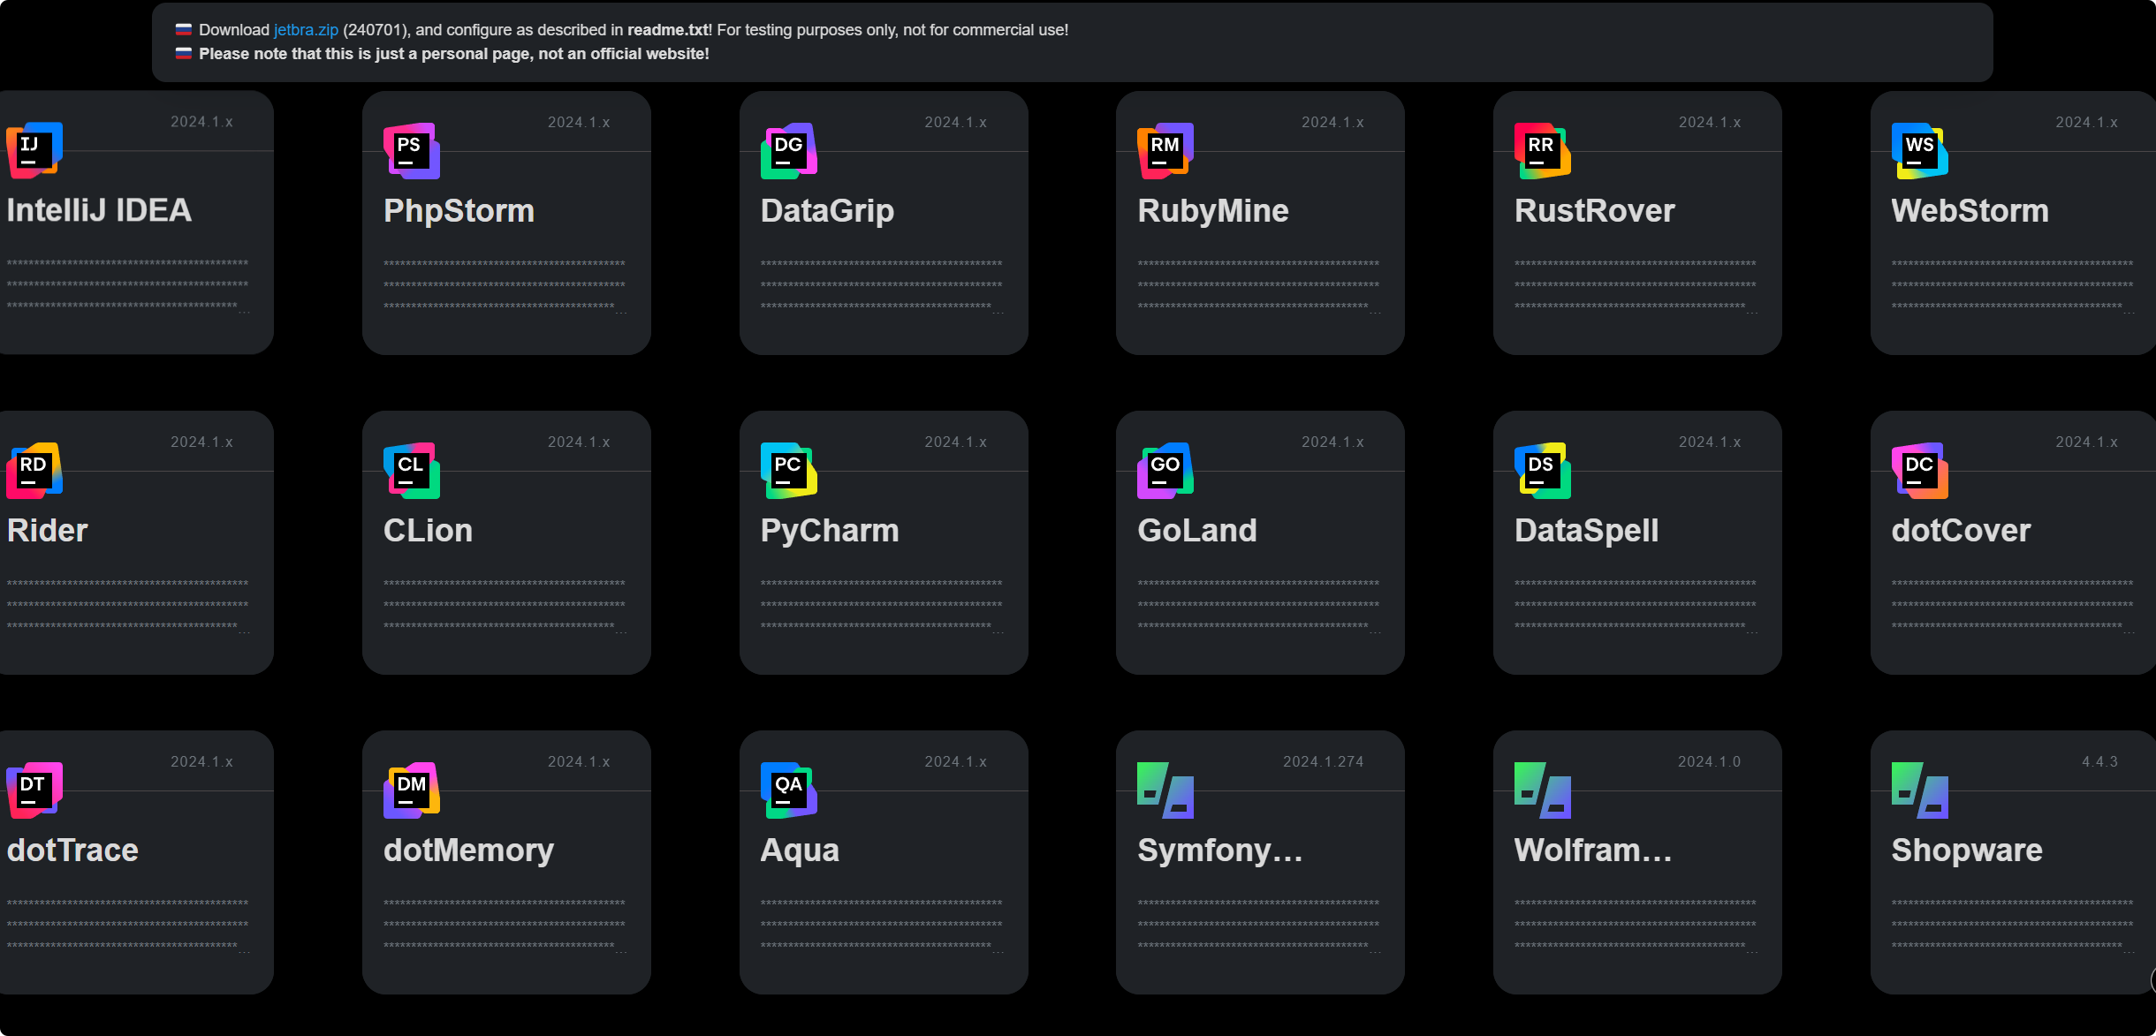2156x1036 pixels.
Task: Click the GoLand GO logo icon
Action: click(x=1165, y=471)
